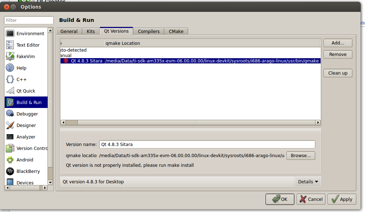
Task: Open the CMake tab
Action: pos(176,31)
